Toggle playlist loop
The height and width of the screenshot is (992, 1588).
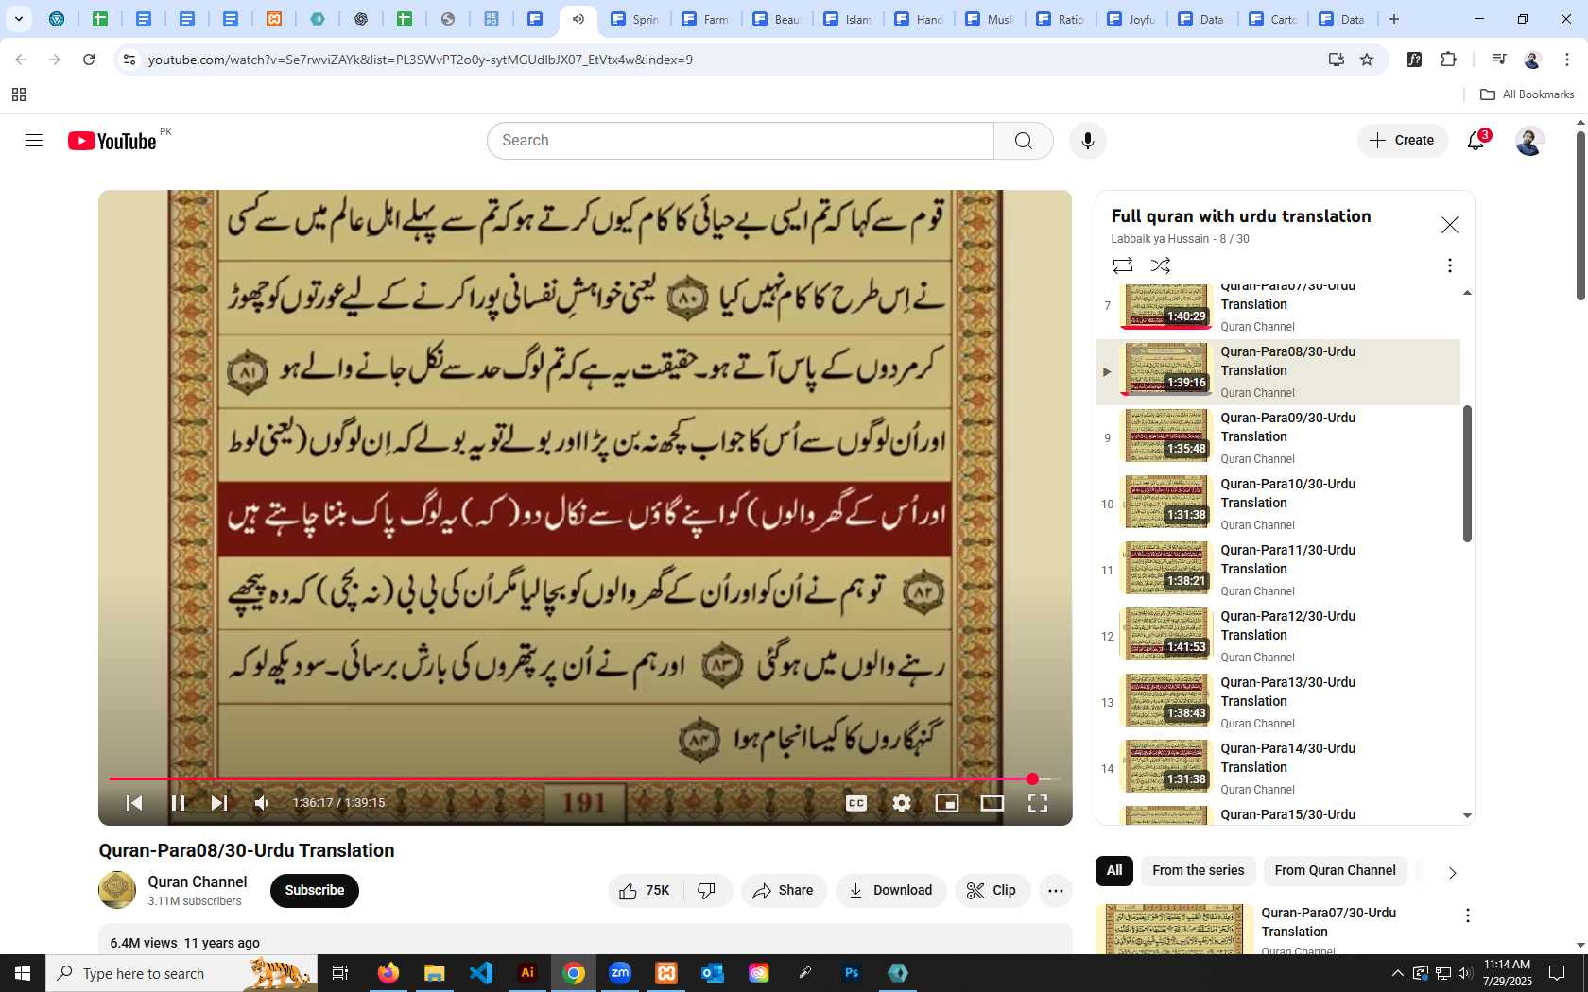point(1123,265)
